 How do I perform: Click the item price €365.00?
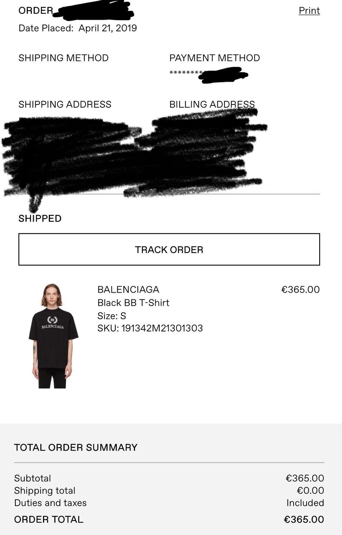coord(300,289)
